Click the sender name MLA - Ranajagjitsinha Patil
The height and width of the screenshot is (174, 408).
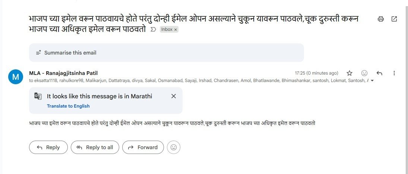pos(63,73)
